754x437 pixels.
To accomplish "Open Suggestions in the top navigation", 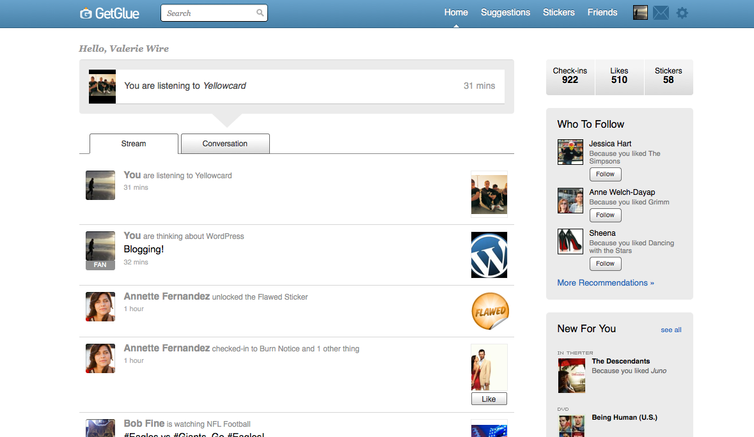I will point(505,13).
